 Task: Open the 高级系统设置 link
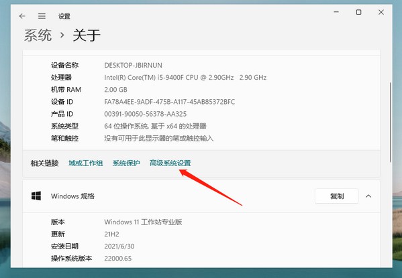tap(170, 163)
